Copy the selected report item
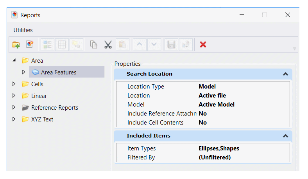 [93, 45]
